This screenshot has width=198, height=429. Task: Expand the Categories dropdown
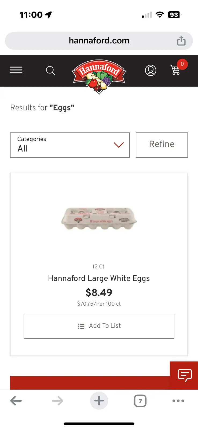pyautogui.click(x=70, y=145)
